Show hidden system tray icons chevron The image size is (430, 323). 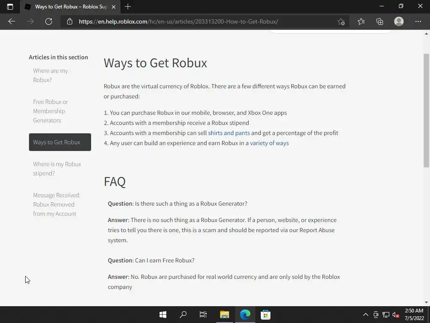tap(366, 315)
